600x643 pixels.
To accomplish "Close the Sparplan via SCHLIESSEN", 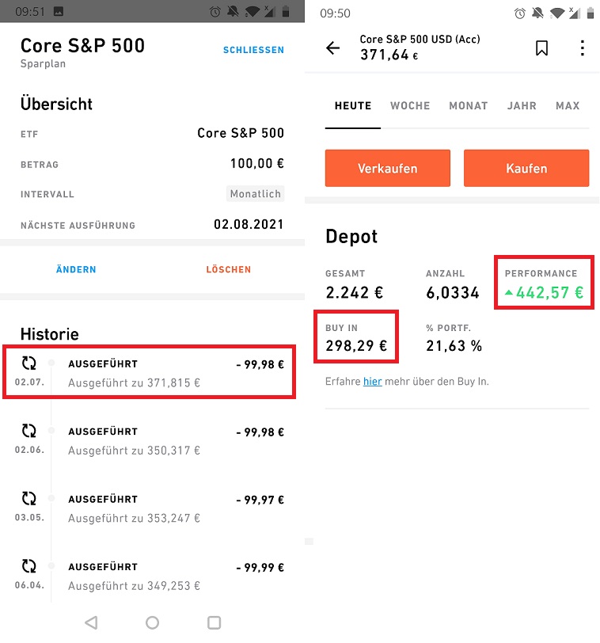I will click(253, 50).
